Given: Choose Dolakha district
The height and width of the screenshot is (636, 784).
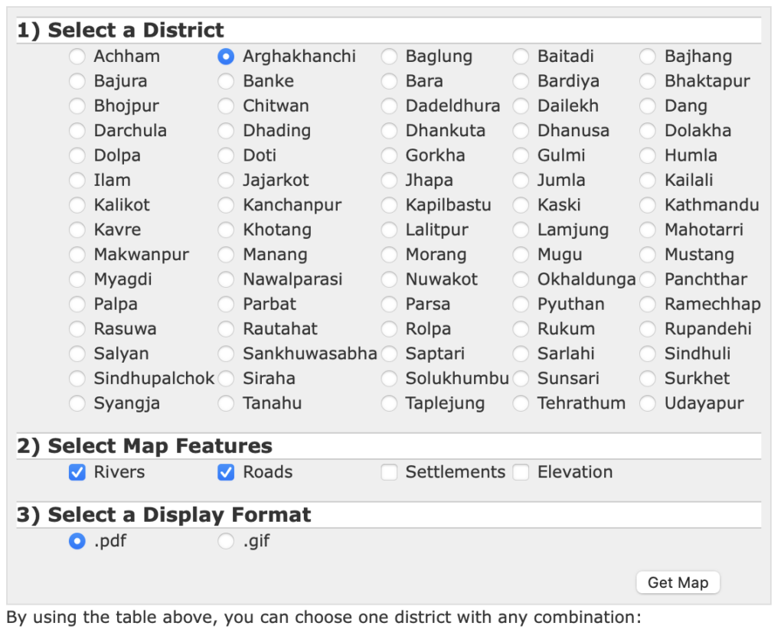Looking at the screenshot, I should [648, 131].
